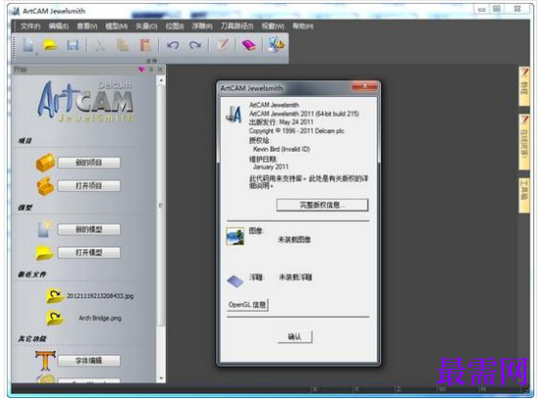Click the options icon at toolbar end
This screenshot has width=546, height=402.
click(x=275, y=45)
